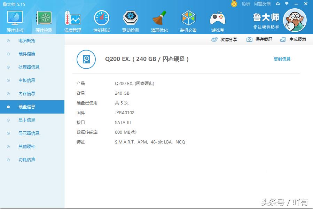Click the update download icon in titlebar
The width and height of the screenshot is (313, 209).
(x=277, y=4)
